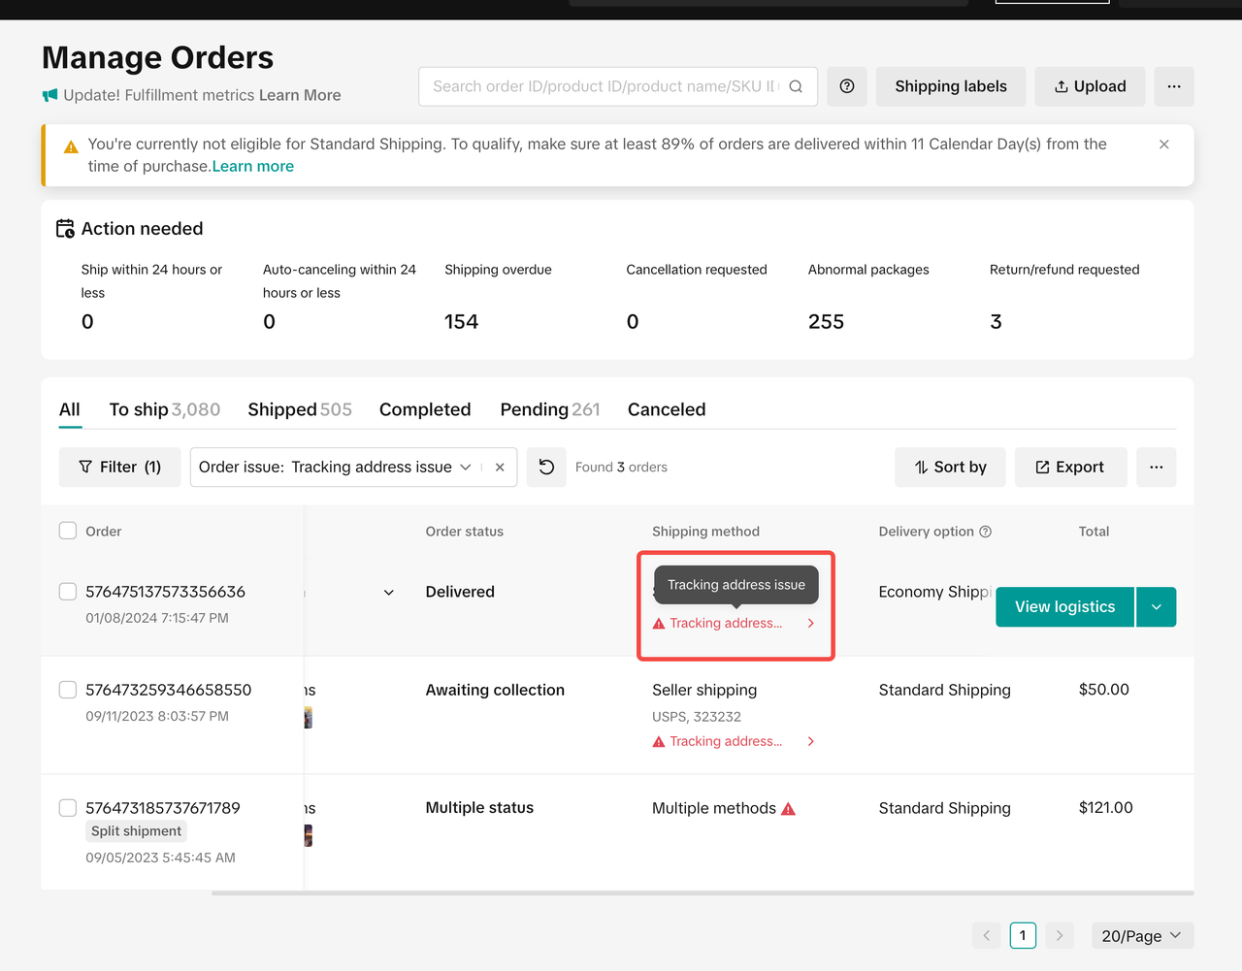The image size is (1242, 971).
Task: Click the Shipping labels button
Action: 950,86
